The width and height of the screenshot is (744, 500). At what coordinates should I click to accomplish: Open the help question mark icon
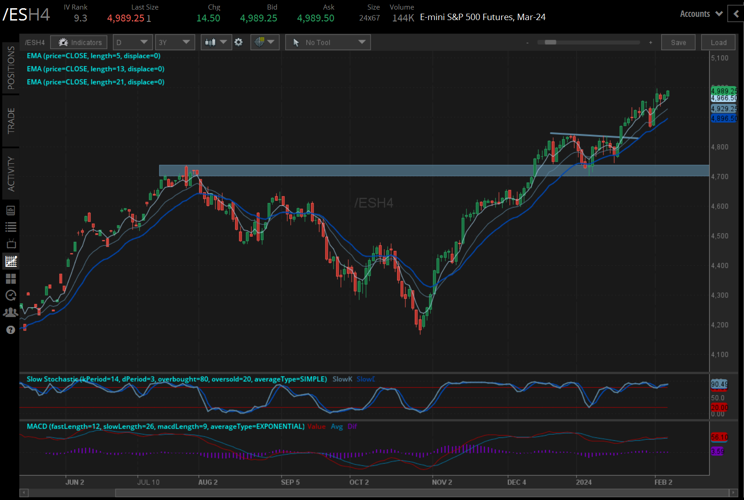10,329
